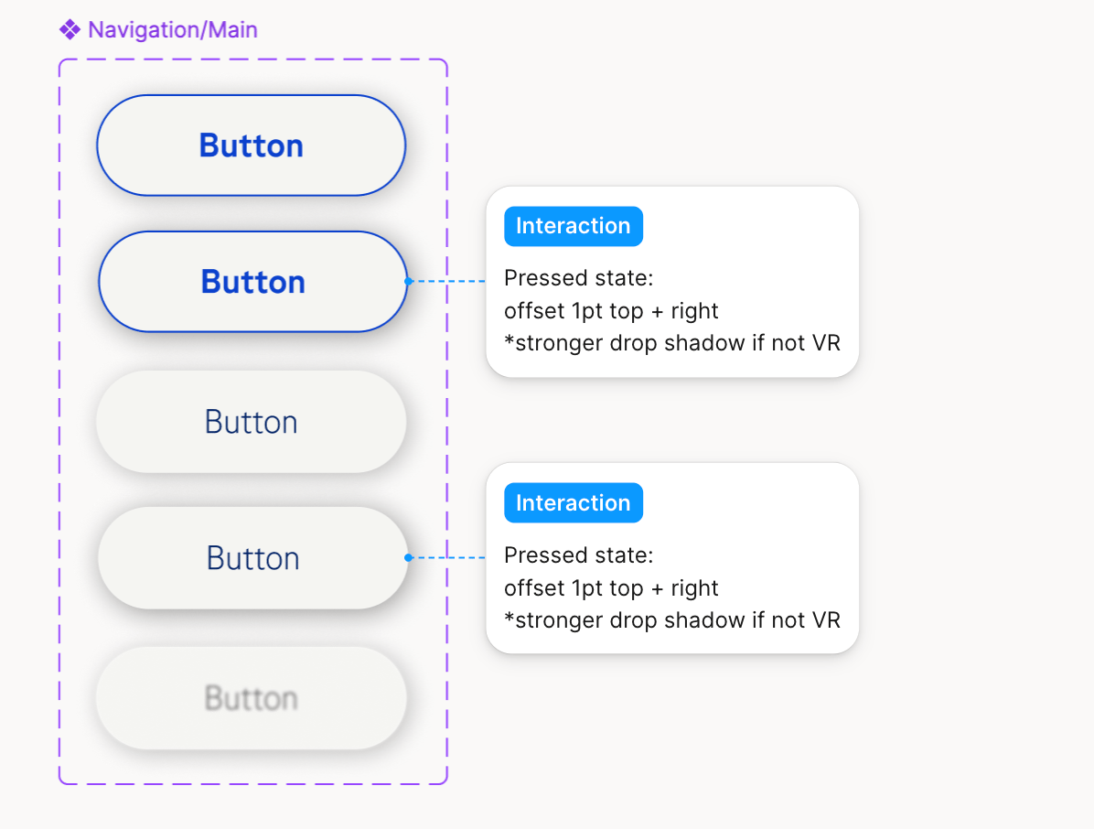
Task: Select the lower blue Interaction badge
Action: 574,502
